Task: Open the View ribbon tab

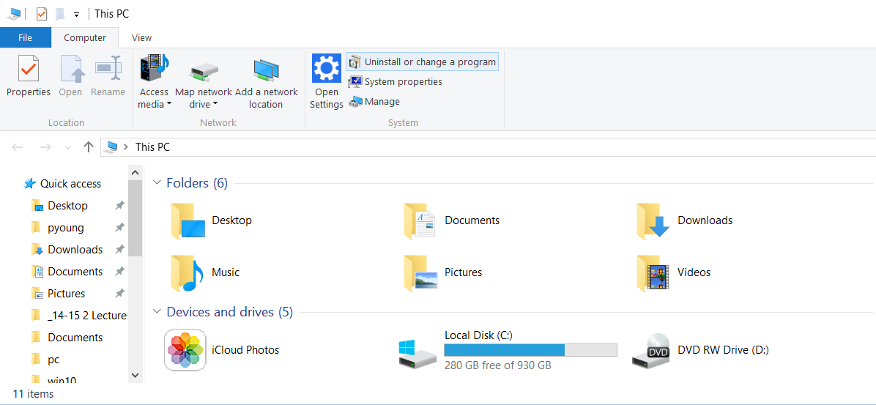Action: pyautogui.click(x=142, y=37)
